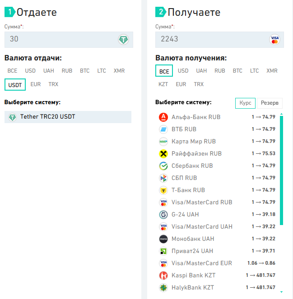Click Visa/MasterCard UAH row icon

click(163, 227)
